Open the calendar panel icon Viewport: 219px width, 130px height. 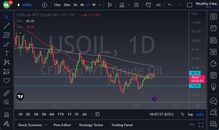click(213, 75)
